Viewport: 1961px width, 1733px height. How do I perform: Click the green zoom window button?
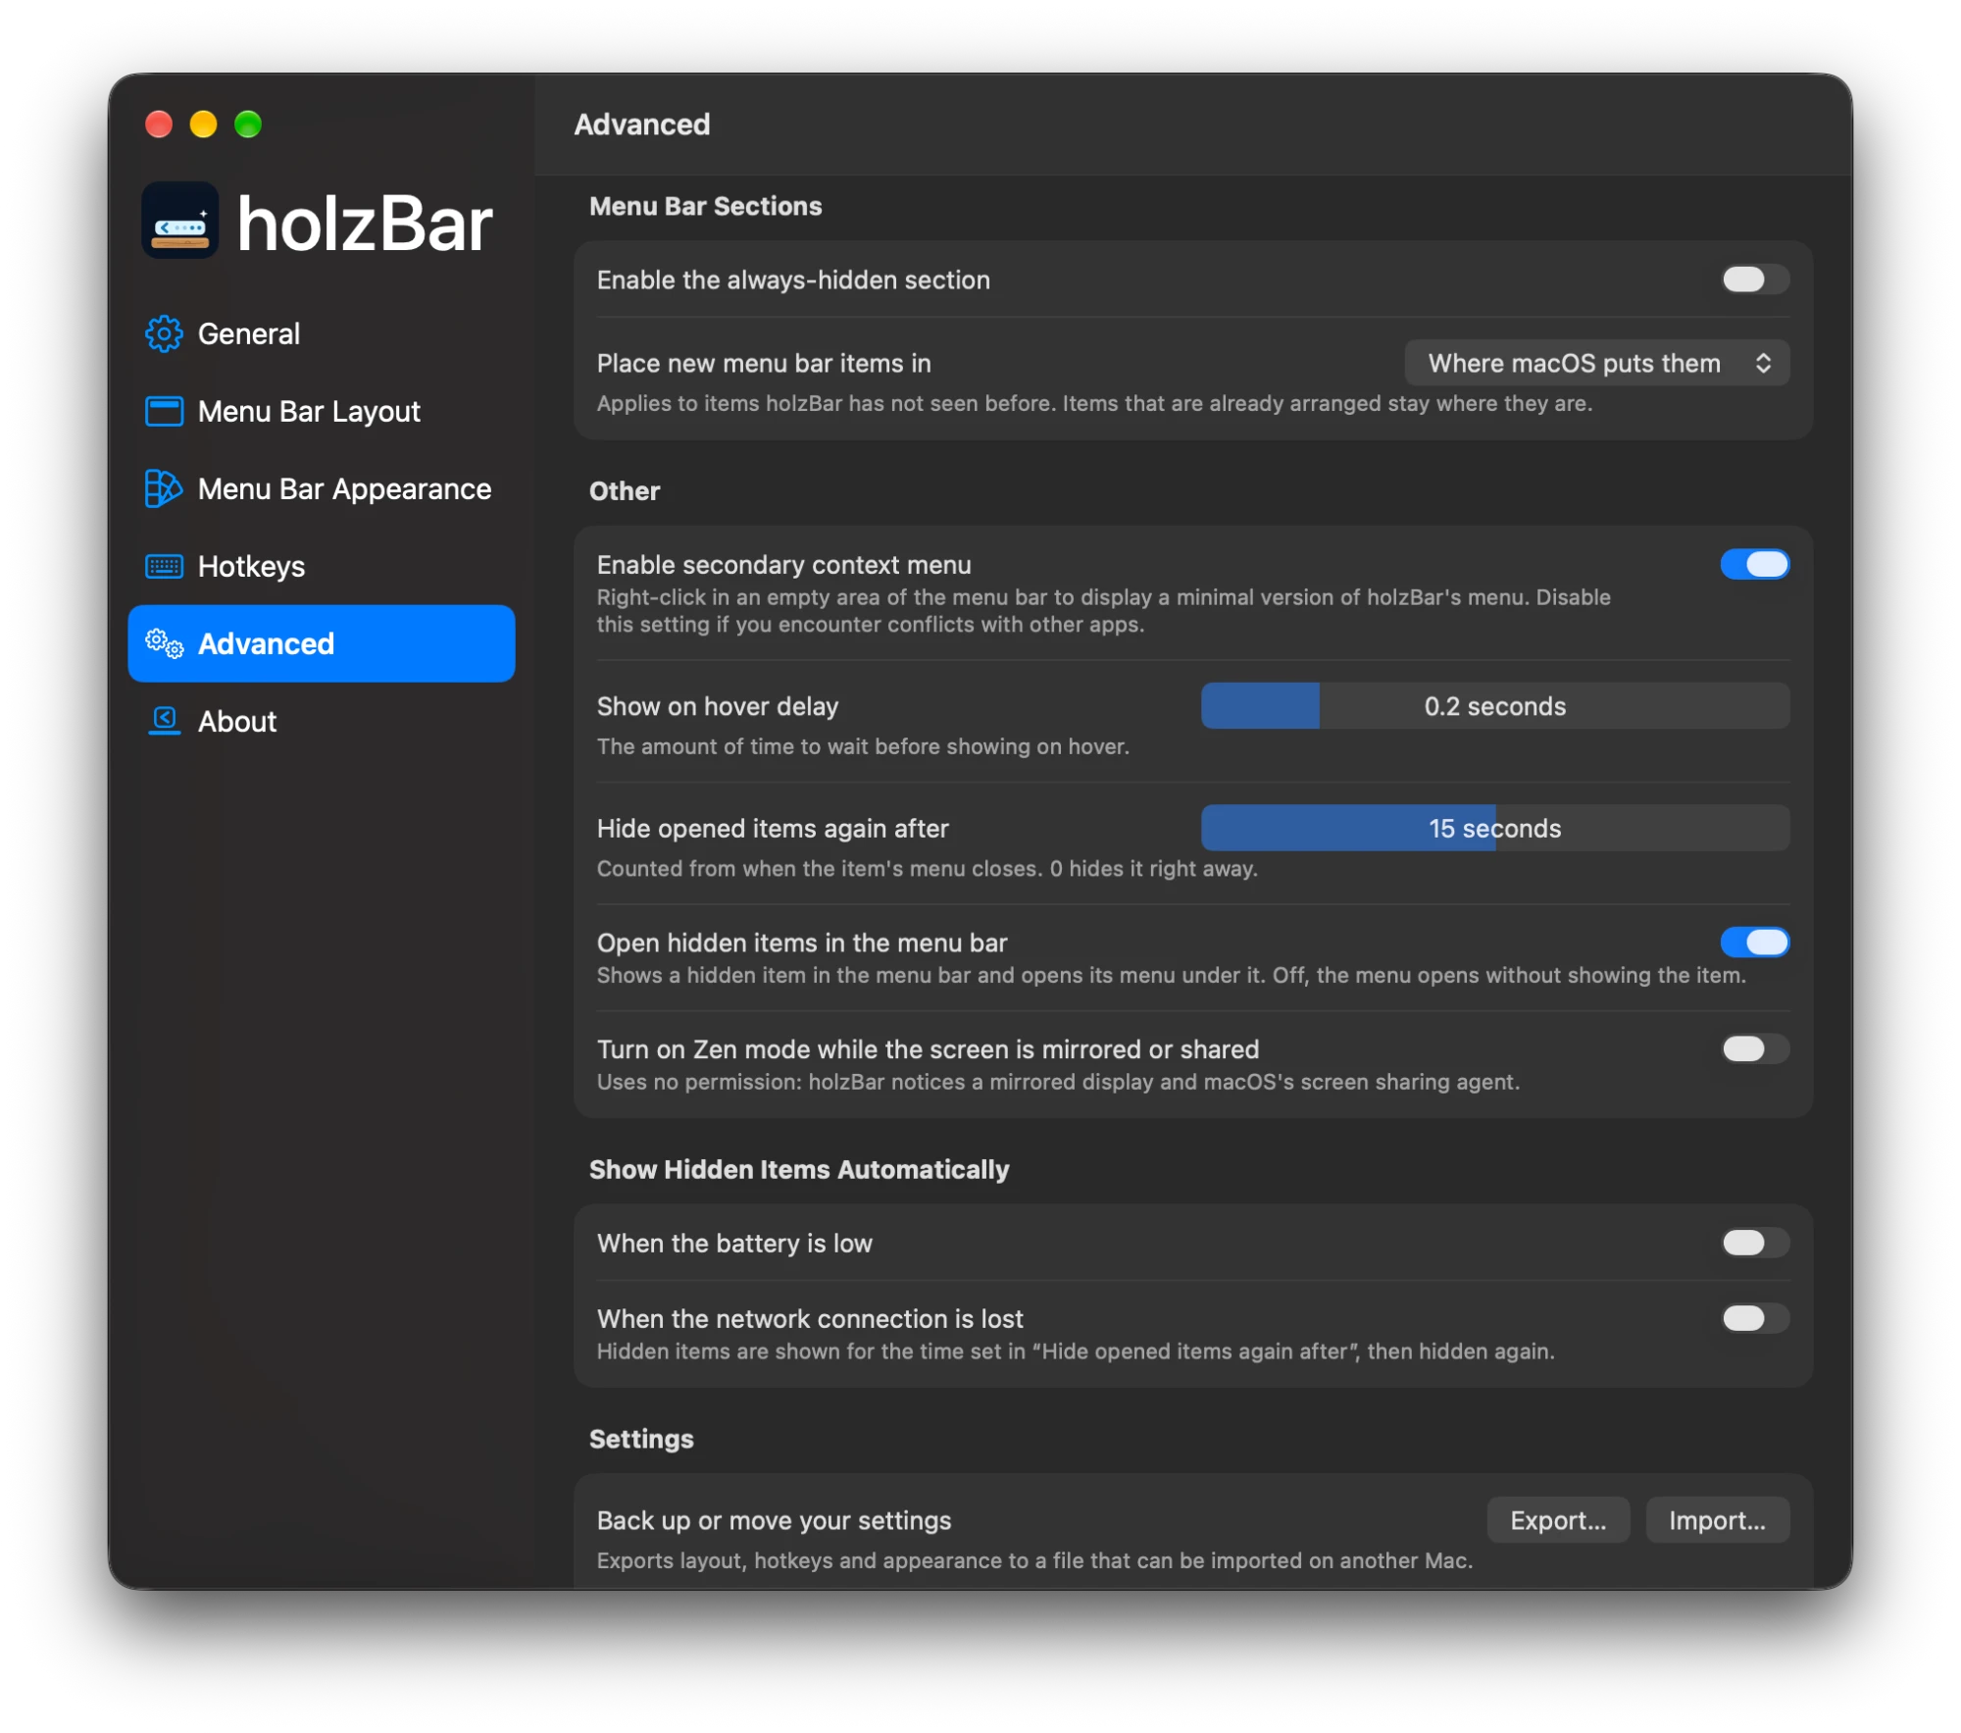(x=248, y=125)
